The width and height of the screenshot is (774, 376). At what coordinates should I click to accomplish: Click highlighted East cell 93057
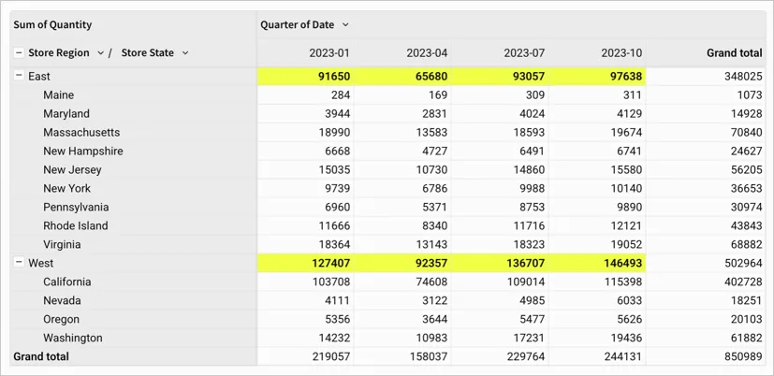tap(500, 77)
